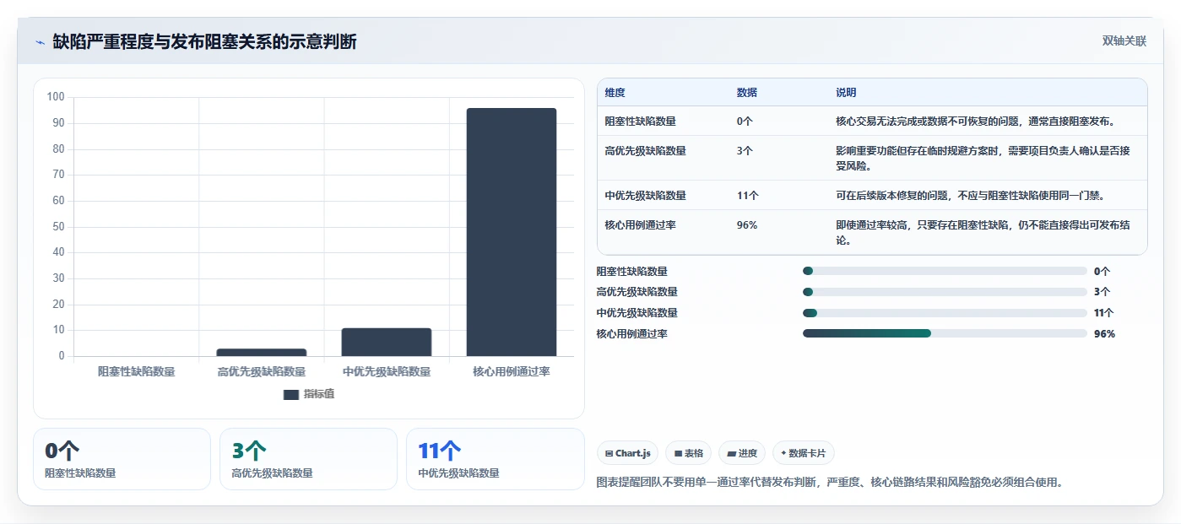The height and width of the screenshot is (524, 1181).
Task: Click the 0个 value in the table
Action: click(745, 122)
